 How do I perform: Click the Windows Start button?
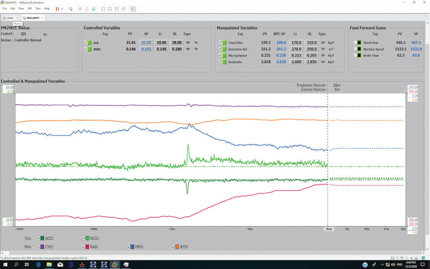pos(5,264)
